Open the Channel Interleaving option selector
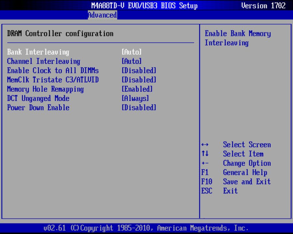This screenshot has height=234, width=293. (132, 61)
